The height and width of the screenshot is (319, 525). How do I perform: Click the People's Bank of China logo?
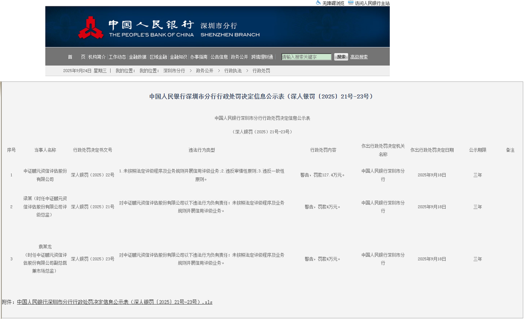(x=91, y=28)
